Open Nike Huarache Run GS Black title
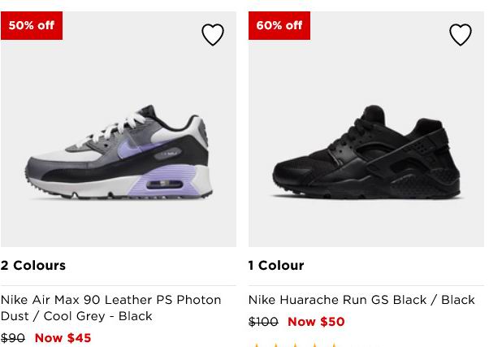This screenshot has height=347, width=489. [361, 300]
